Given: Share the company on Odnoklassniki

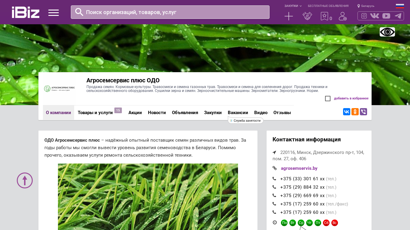Looking at the screenshot, I should tap(355, 112).
